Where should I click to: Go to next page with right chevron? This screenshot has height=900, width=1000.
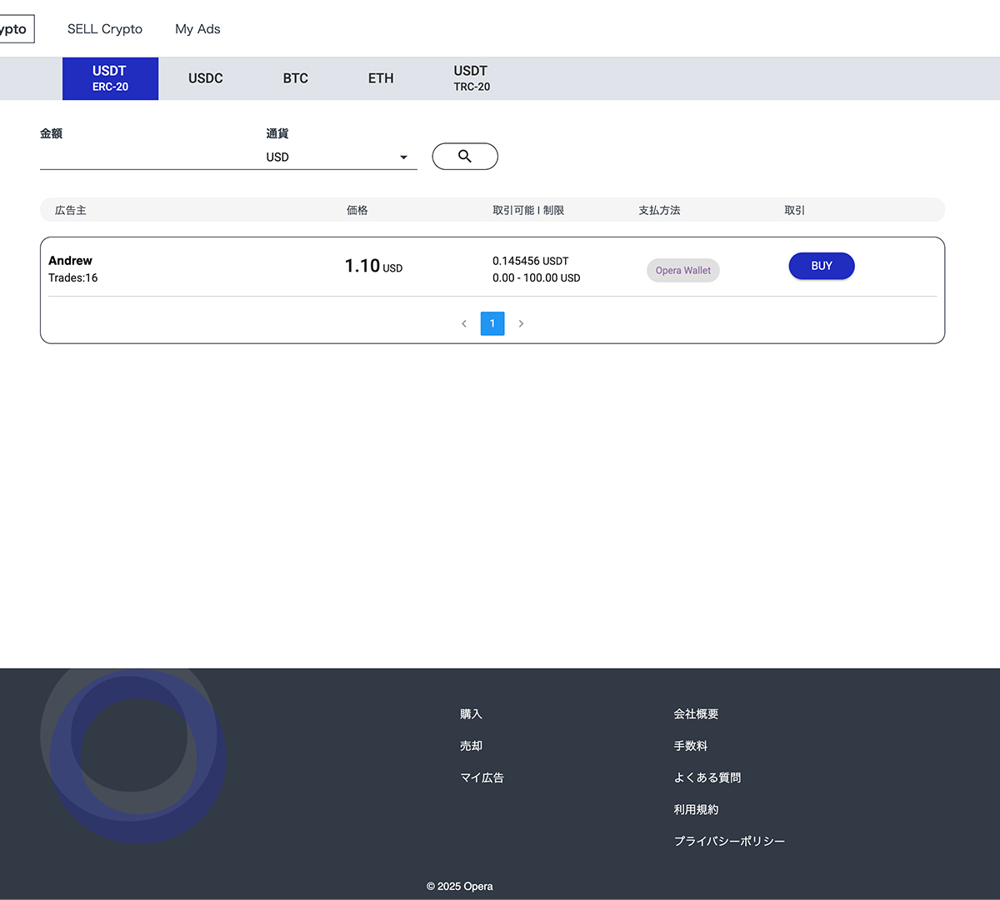pos(521,323)
